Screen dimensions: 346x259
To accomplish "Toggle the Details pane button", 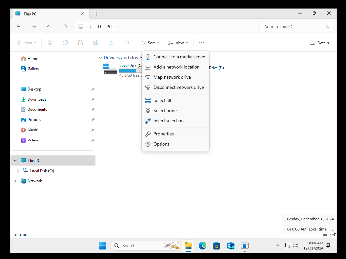I will 319,43.
